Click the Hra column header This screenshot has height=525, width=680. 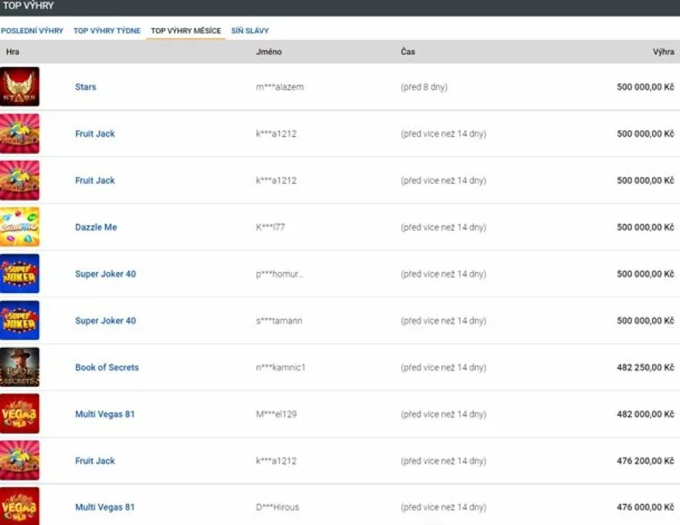click(12, 52)
